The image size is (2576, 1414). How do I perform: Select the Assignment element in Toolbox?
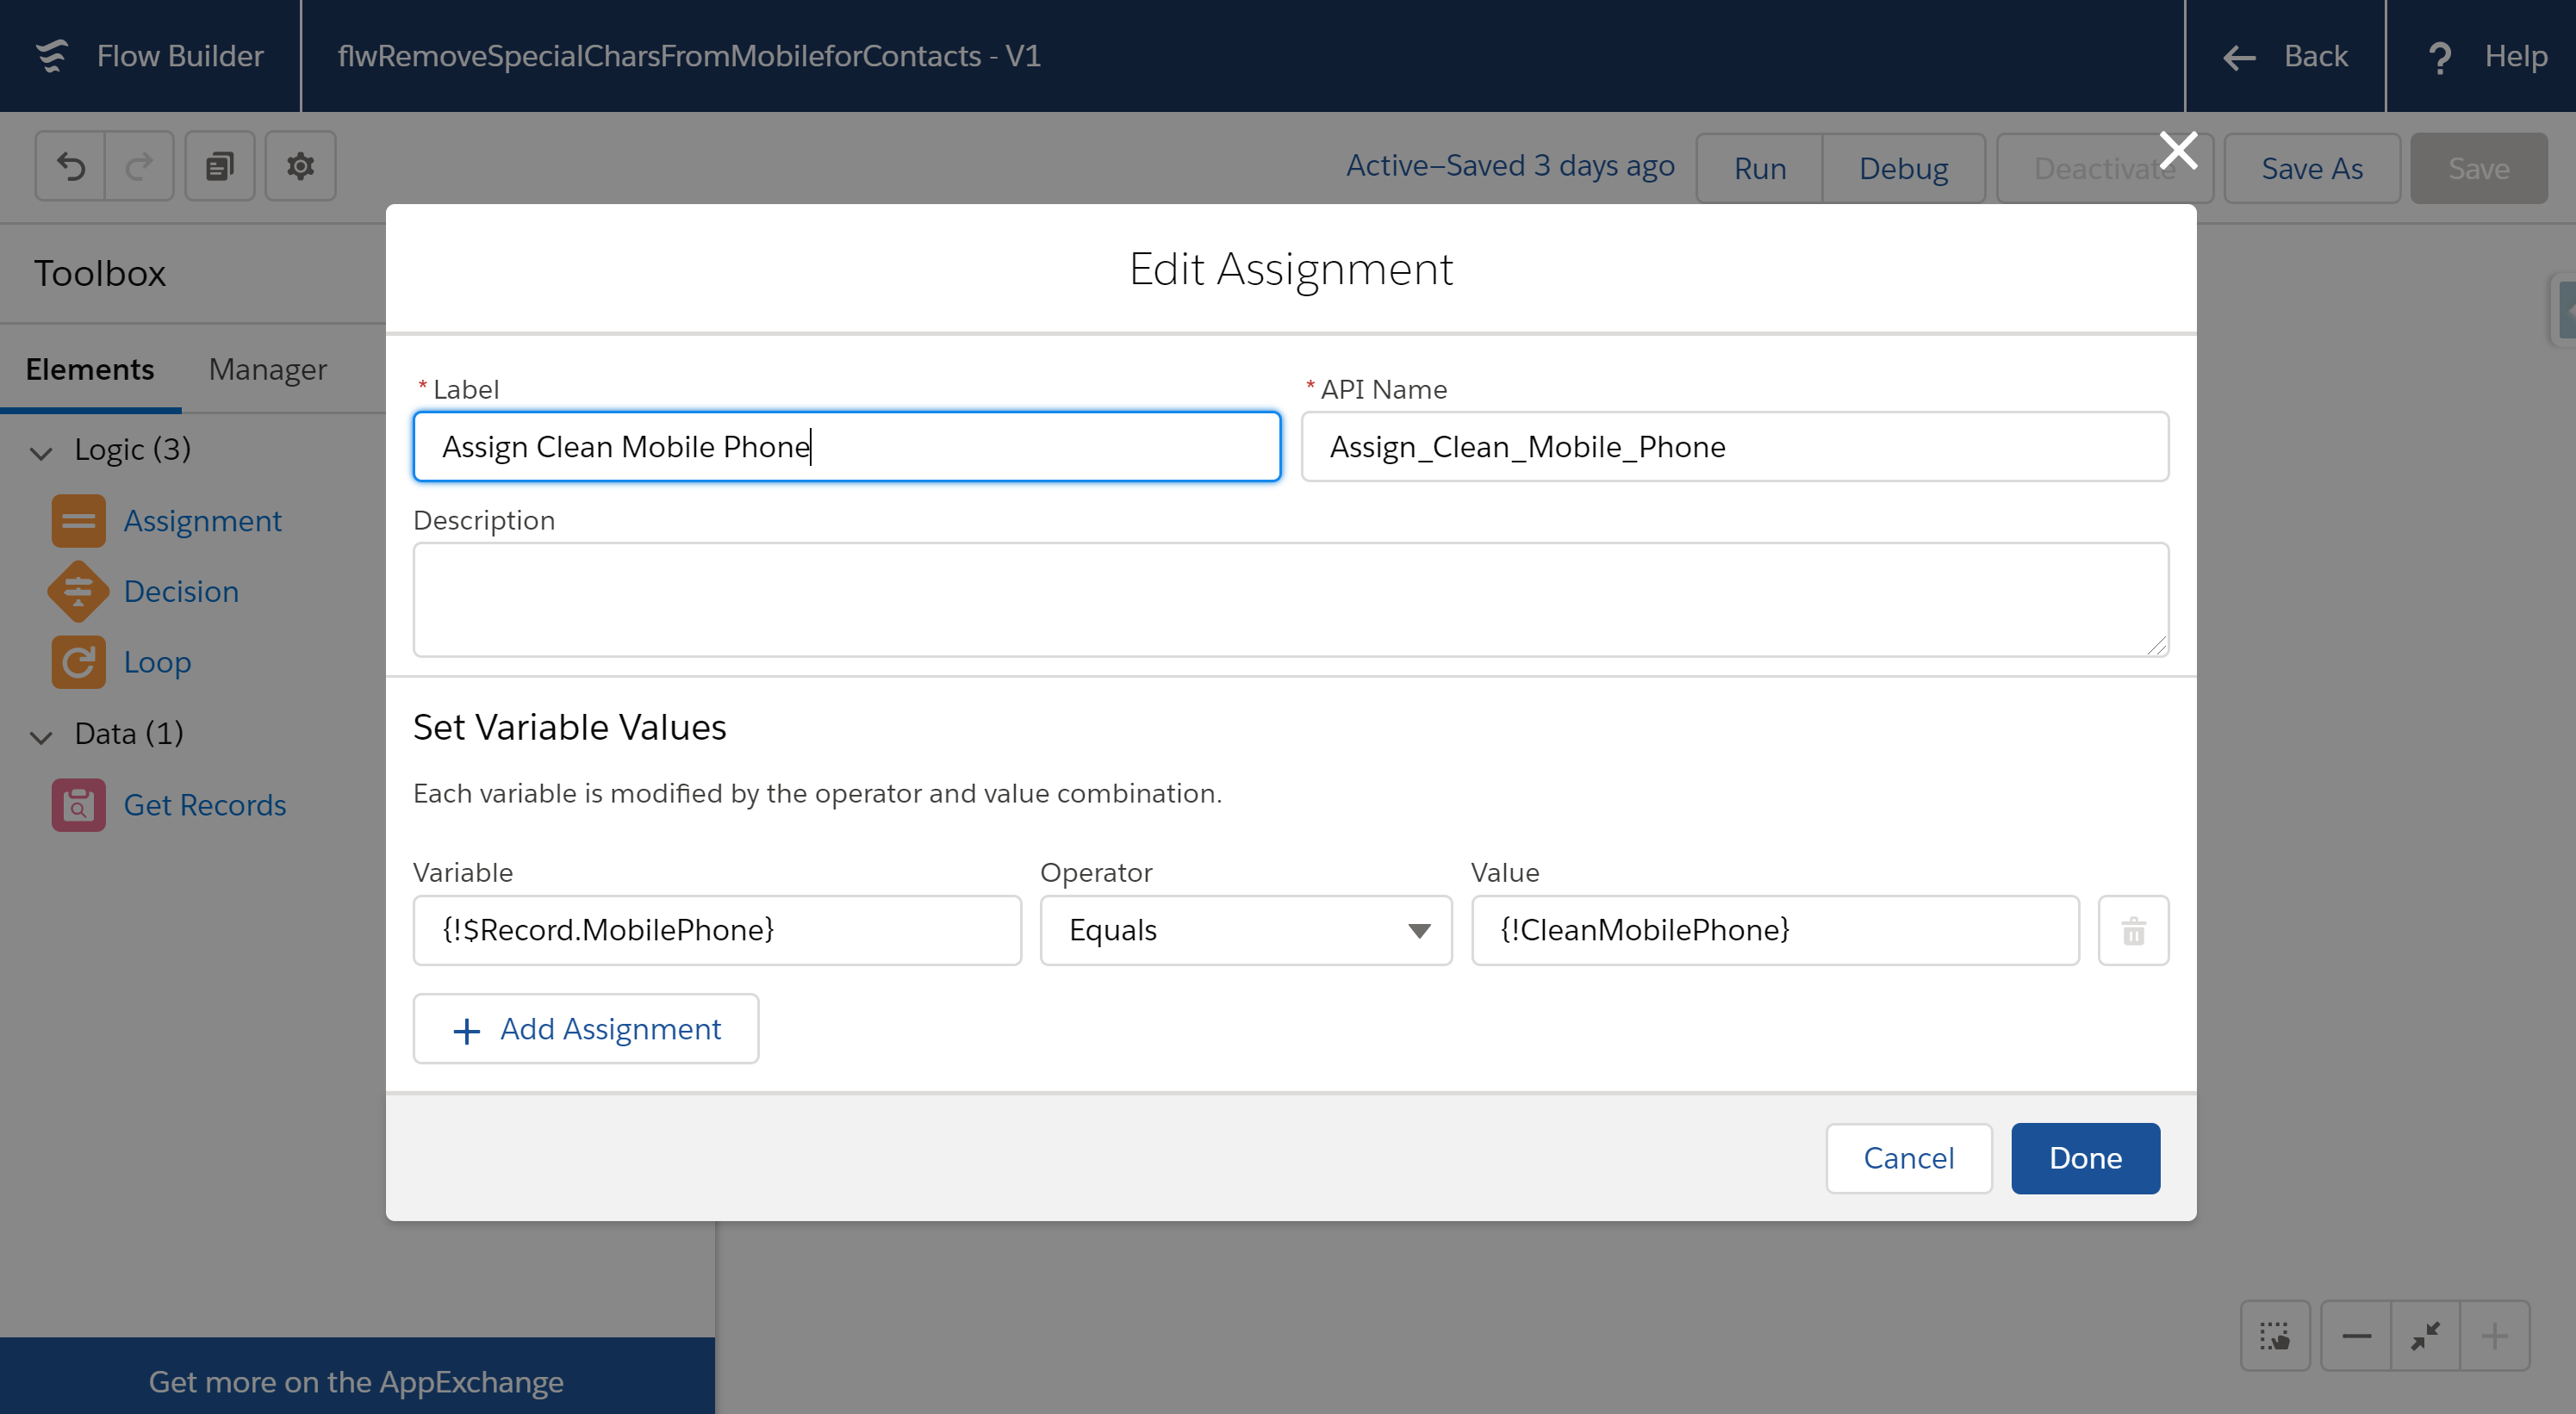point(201,521)
